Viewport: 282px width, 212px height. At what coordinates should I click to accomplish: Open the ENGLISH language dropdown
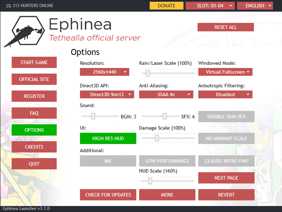pos(255,6)
